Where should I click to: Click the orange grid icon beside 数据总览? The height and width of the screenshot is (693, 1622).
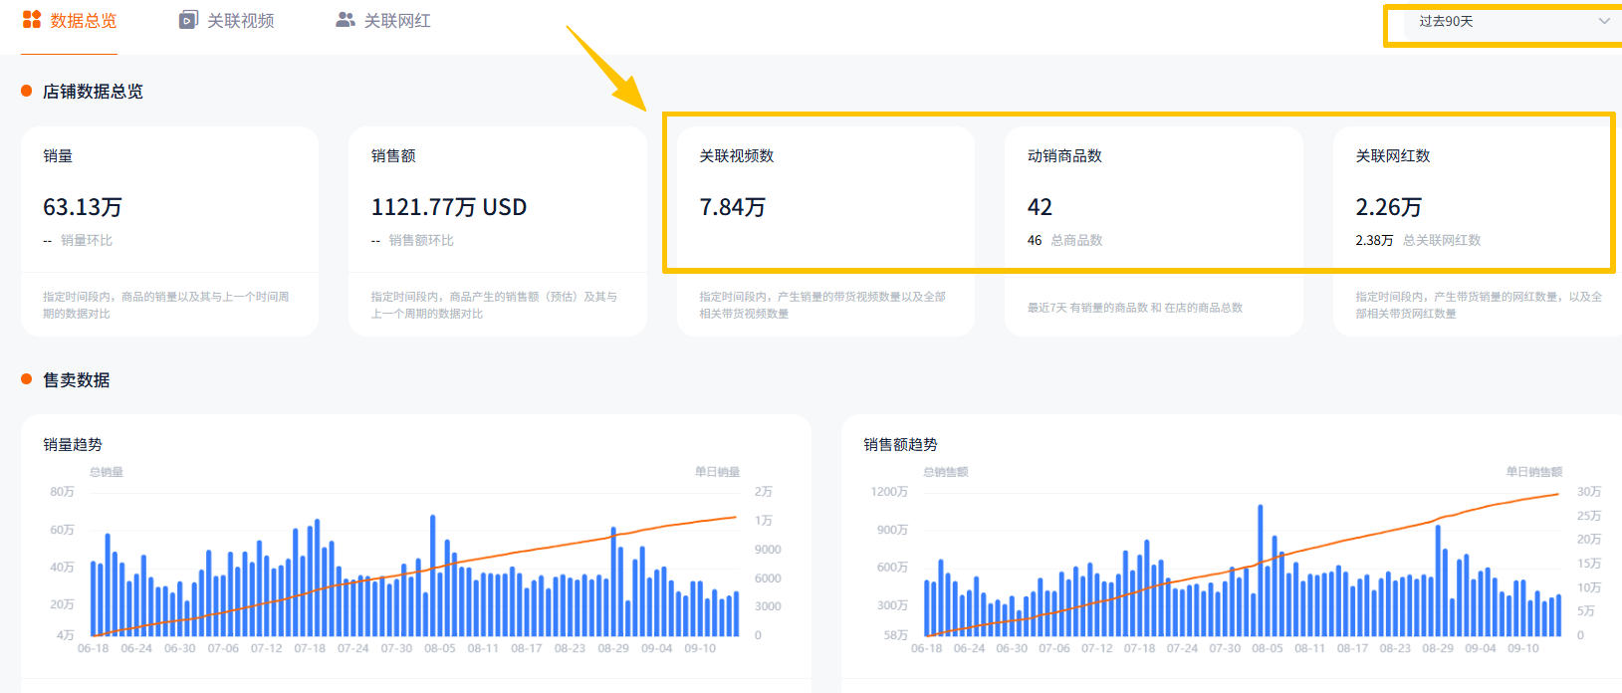pyautogui.click(x=32, y=20)
